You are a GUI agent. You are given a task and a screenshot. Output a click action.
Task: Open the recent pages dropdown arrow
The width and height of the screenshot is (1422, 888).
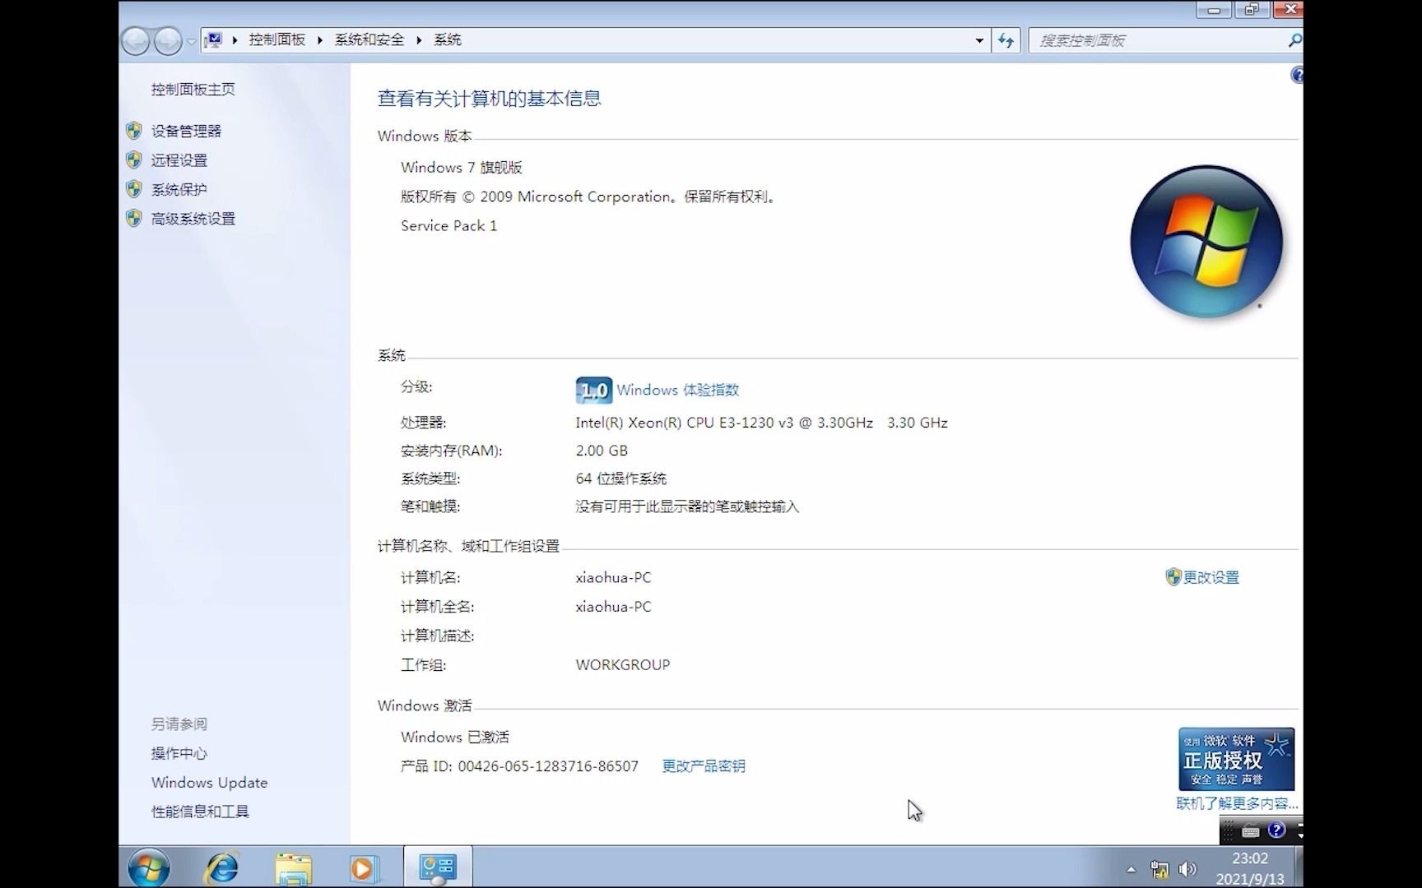point(191,41)
